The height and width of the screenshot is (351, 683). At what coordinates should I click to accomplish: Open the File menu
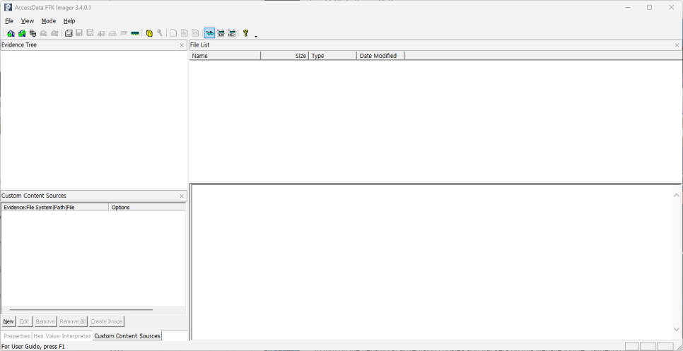click(x=9, y=21)
